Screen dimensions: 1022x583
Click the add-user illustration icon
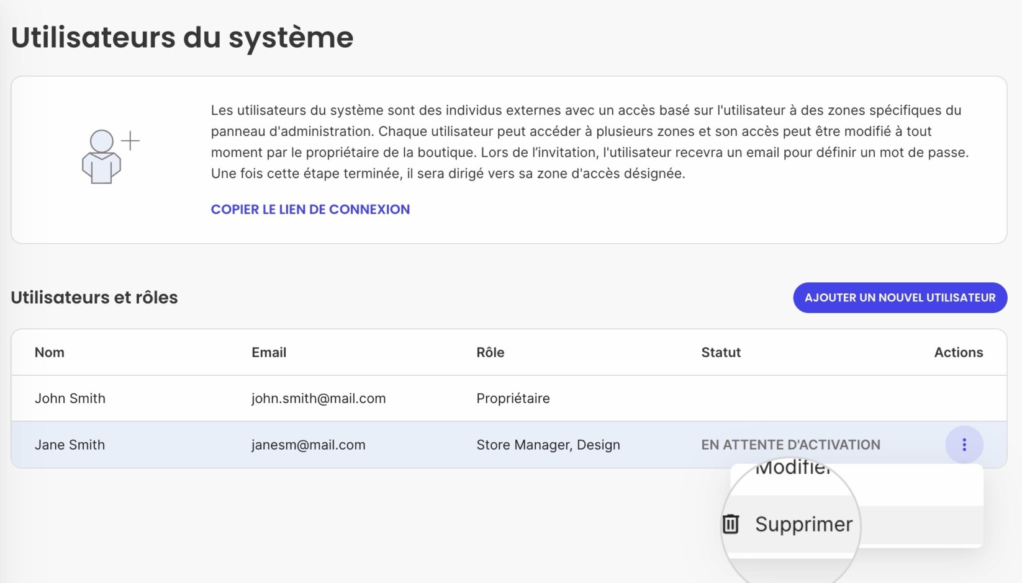[x=110, y=157]
